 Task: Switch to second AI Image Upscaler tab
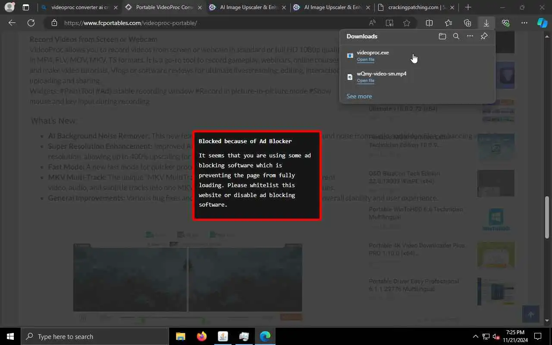tap(332, 7)
